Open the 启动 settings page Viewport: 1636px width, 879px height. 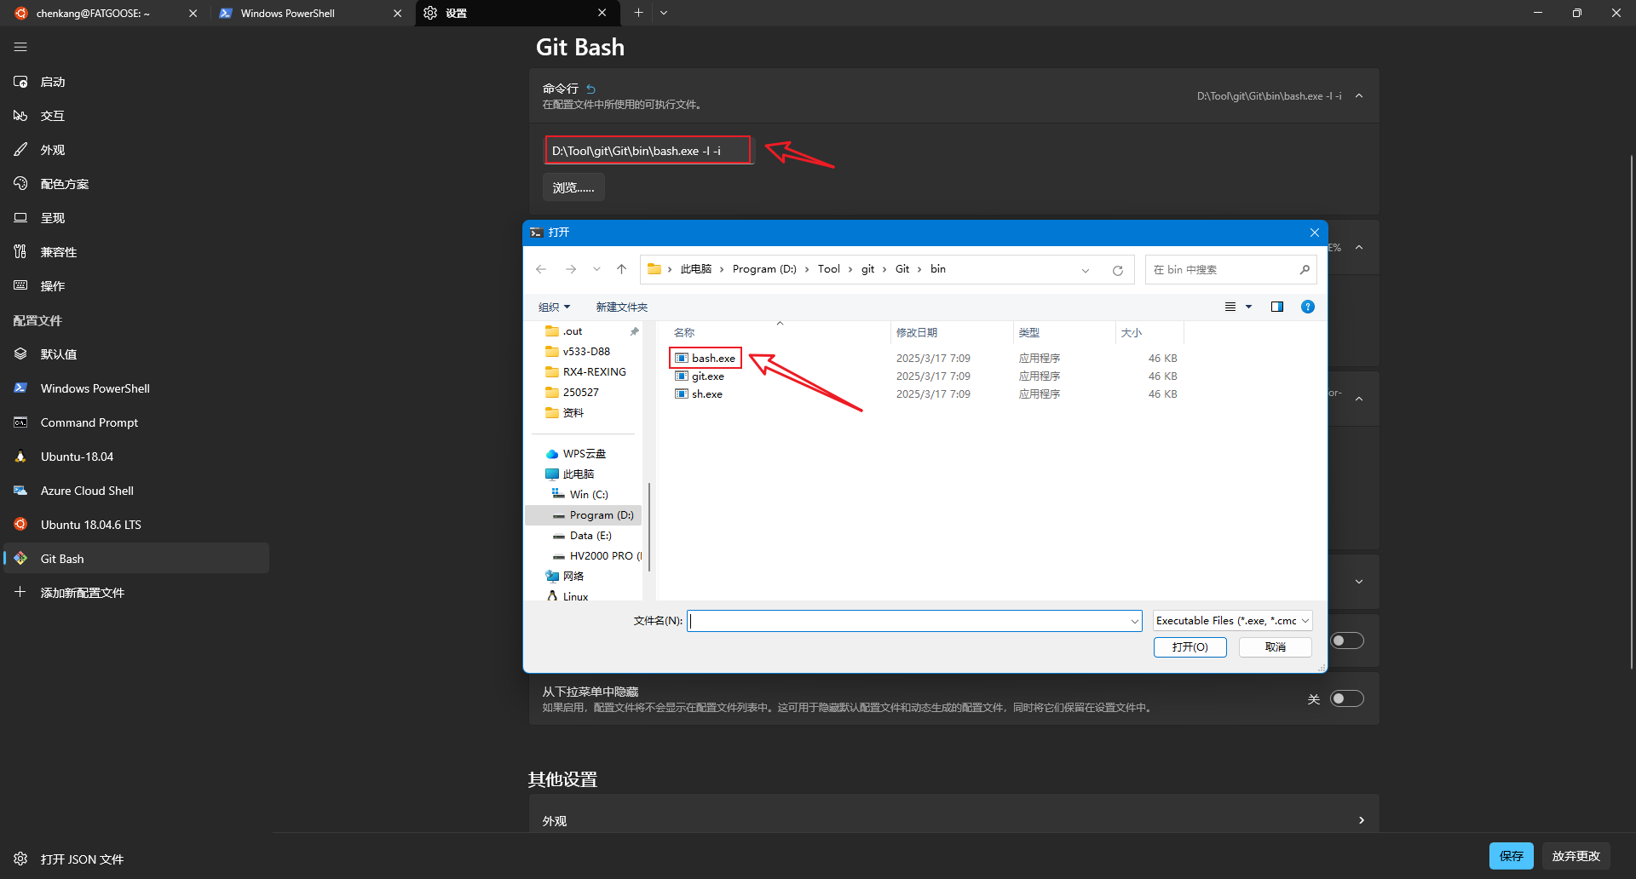(x=136, y=82)
